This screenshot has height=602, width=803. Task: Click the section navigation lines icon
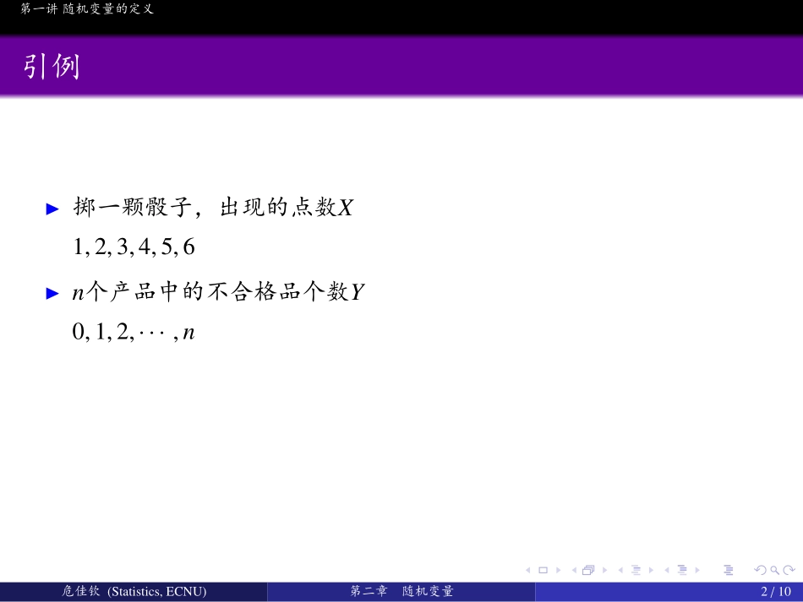(x=636, y=571)
